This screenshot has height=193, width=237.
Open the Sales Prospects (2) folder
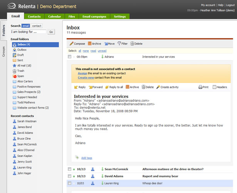29,92
